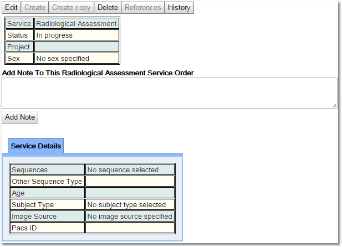Select the 'In progress' status value
This screenshot has width=342, height=247.
pyautogui.click(x=76, y=35)
